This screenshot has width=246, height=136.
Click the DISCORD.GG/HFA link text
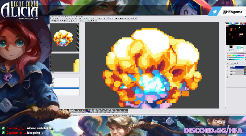tap(213, 130)
